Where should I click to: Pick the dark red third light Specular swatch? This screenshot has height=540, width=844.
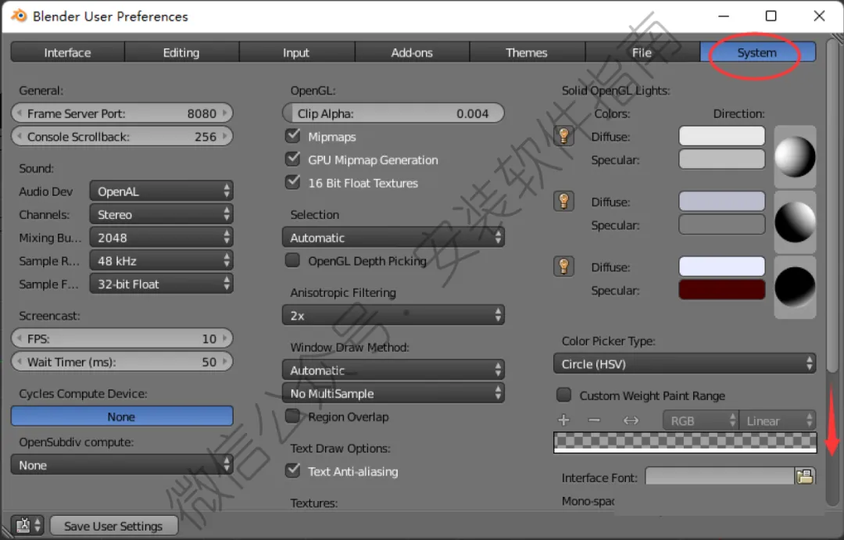tap(721, 290)
